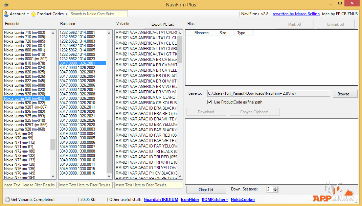Image resolution: width=362 pixels, height=206 pixels.
Task: Select variant RM-821 VAR APAC ID PAR RED
Action: coord(146,135)
